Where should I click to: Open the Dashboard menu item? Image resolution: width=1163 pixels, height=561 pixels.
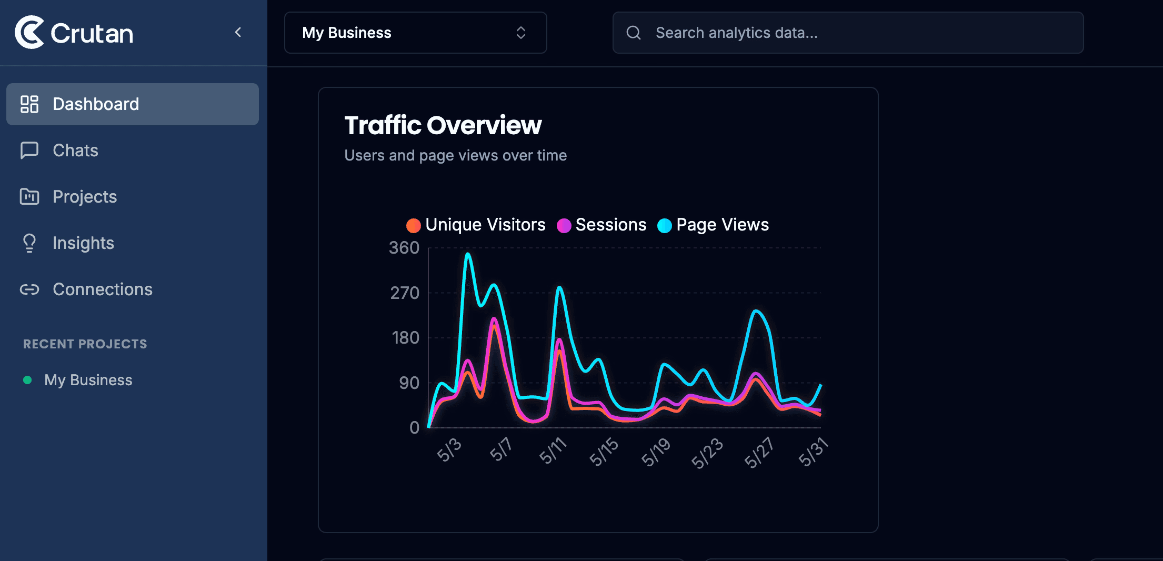click(133, 104)
